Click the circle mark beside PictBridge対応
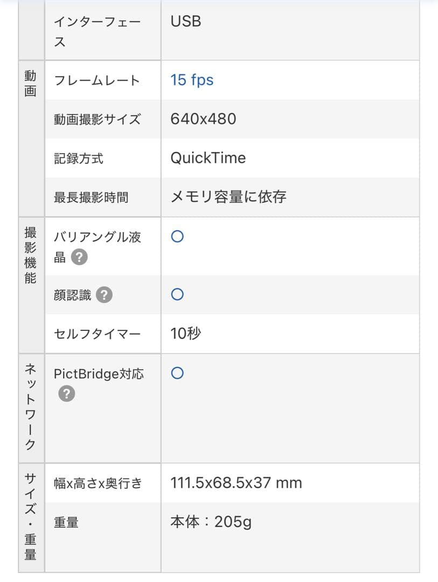 click(177, 373)
